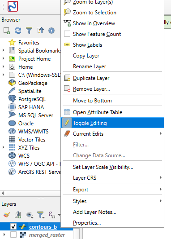Select the Vector Tiles grid icon
The width and height of the screenshot is (171, 239).
(12, 139)
